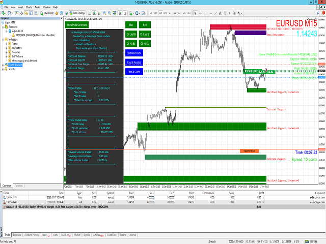Select the cursor pointer tool
Viewport: 326px width, 244px height.
coord(195,13)
